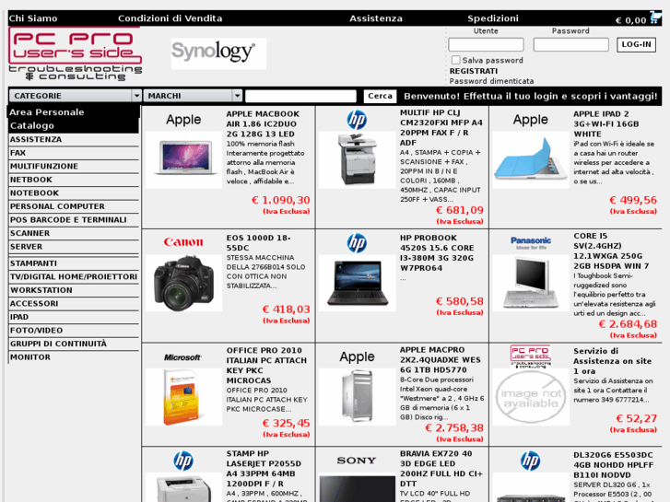Image resolution: width=670 pixels, height=502 pixels.
Task: Follow the Password dimenticata link
Action: [x=491, y=81]
